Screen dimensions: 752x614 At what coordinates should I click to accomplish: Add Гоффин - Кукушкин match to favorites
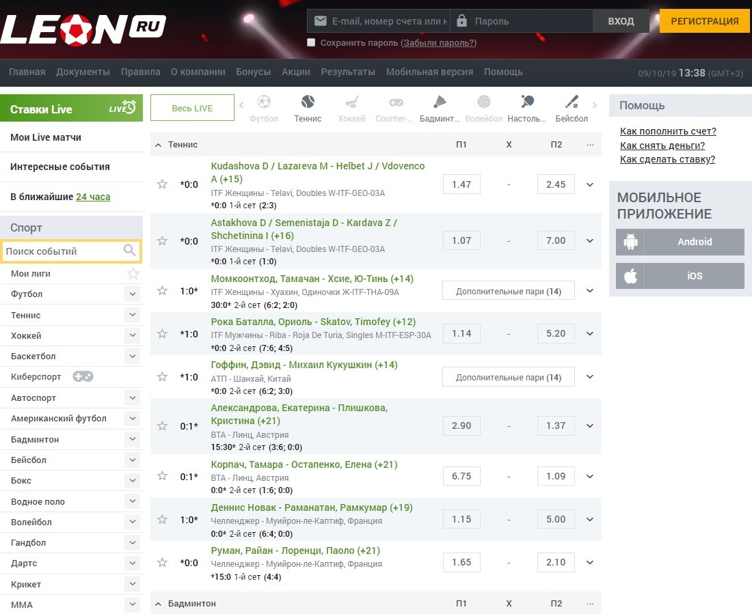[x=162, y=377]
